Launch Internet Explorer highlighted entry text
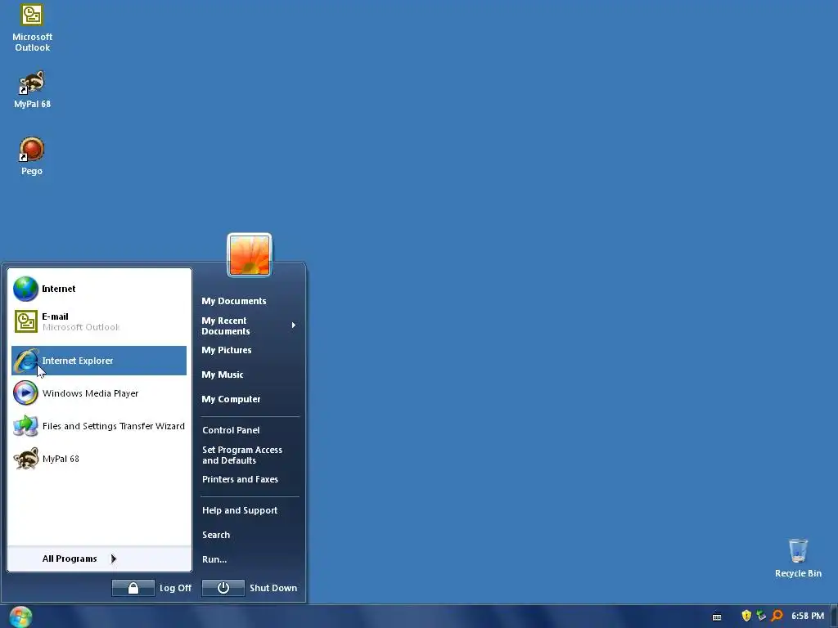This screenshot has height=628, width=838. click(78, 361)
